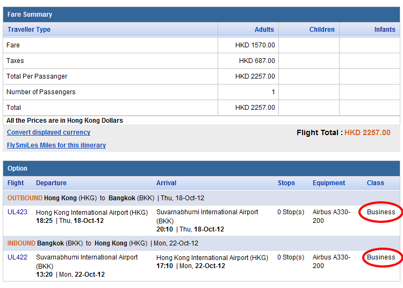Click the circled Business class for UL422
This screenshot has height=288, width=403.
click(x=381, y=257)
